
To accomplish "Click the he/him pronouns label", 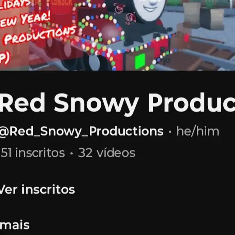I will click(198, 131).
